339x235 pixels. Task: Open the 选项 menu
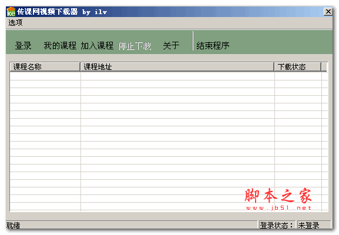pyautogui.click(x=15, y=23)
